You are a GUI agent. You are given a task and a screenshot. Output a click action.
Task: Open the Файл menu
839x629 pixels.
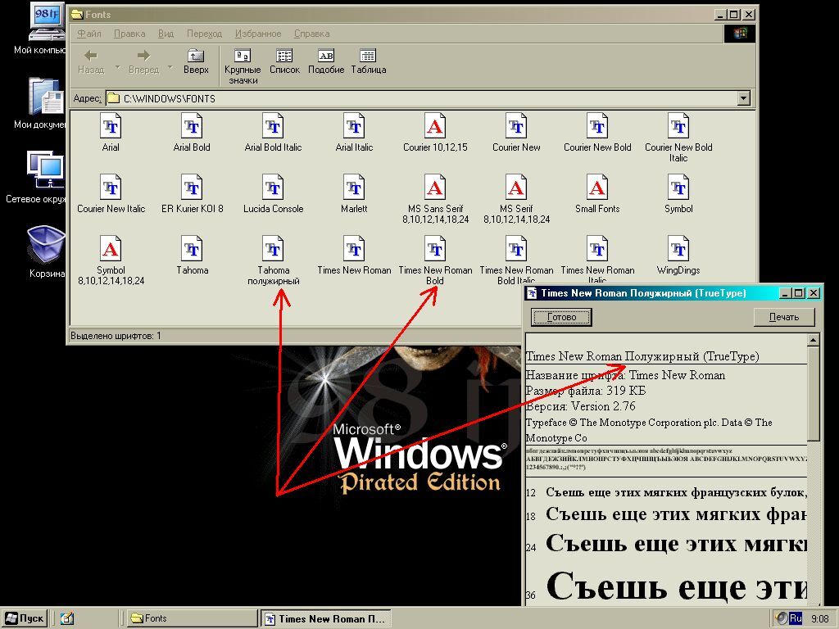click(x=88, y=33)
